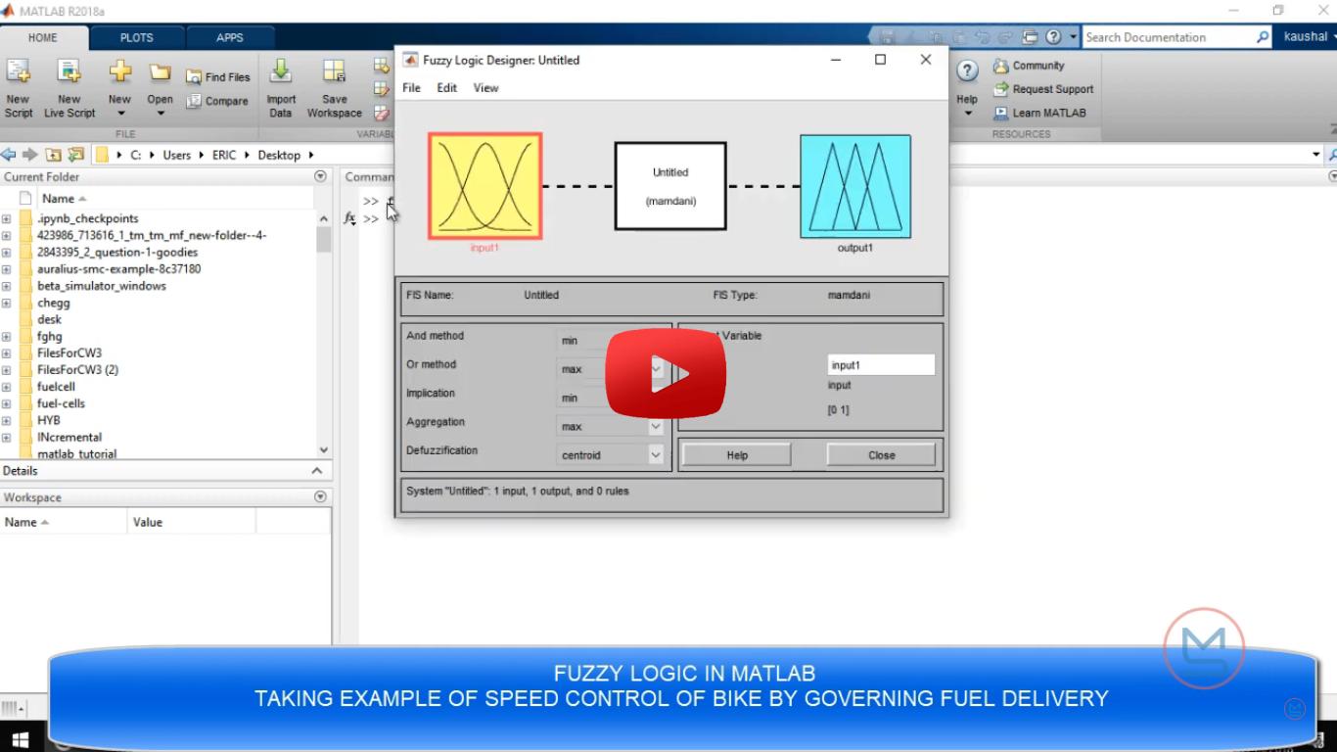Image resolution: width=1337 pixels, height=752 pixels.
Task: Click the Open folder icon
Action: click(160, 72)
